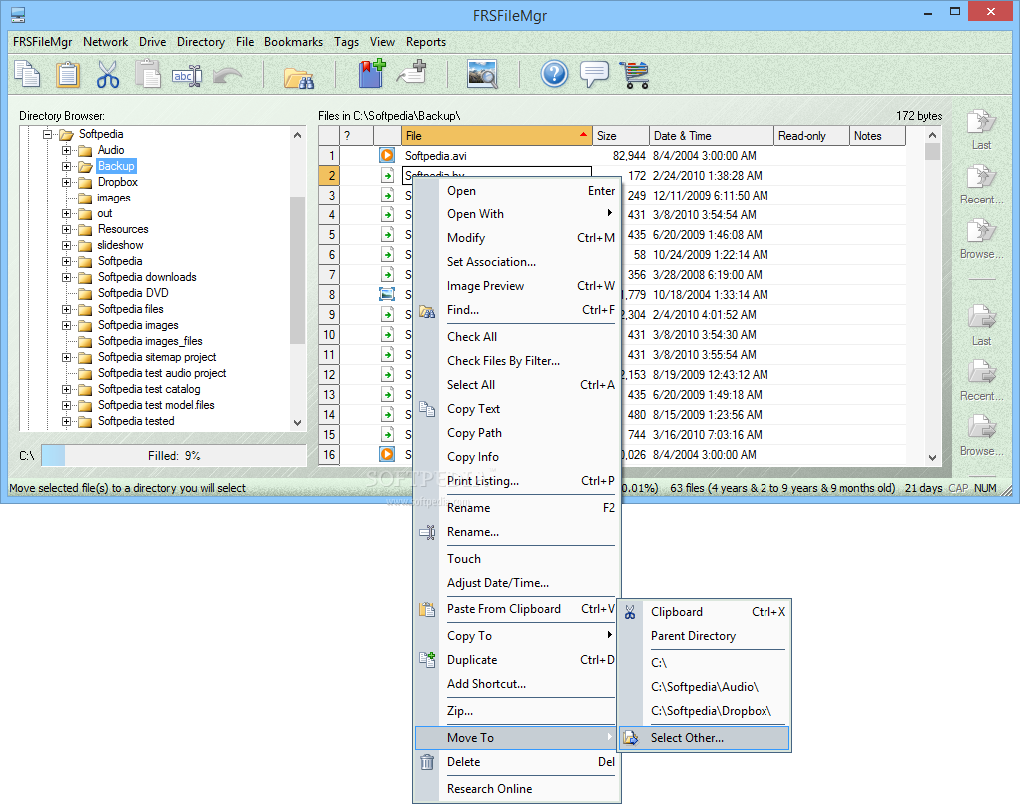
Task: Click the Notes column header
Action: (x=877, y=136)
